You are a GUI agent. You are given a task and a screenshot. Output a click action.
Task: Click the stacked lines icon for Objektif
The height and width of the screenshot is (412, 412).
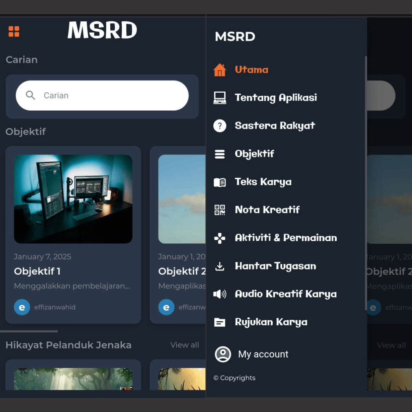pos(220,154)
